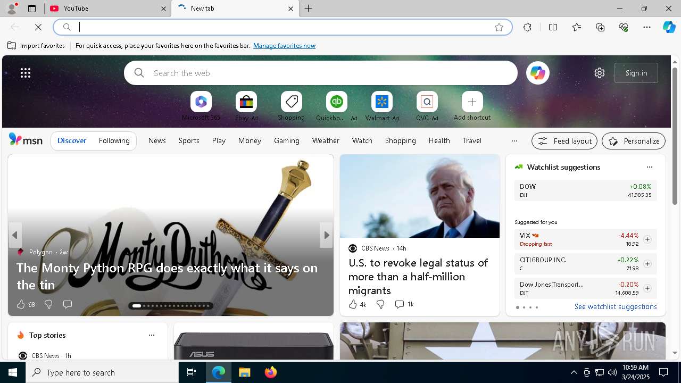Add CITIGROUP INC. to watchlist
The image size is (681, 383).
point(647,264)
